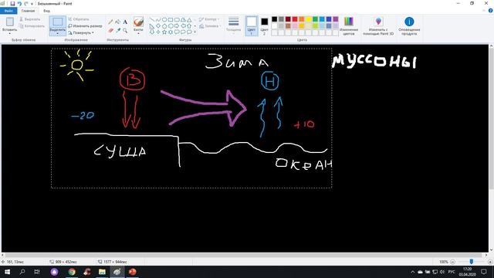Switch to the Home (Главная) tab
This screenshot has width=494, height=278.
[28, 11]
